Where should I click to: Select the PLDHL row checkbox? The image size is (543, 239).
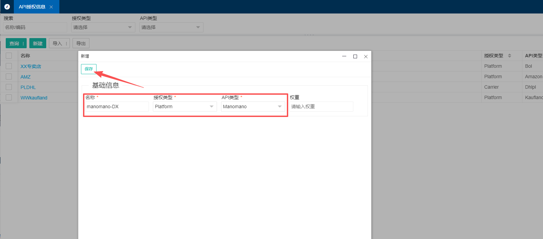[x=9, y=87]
